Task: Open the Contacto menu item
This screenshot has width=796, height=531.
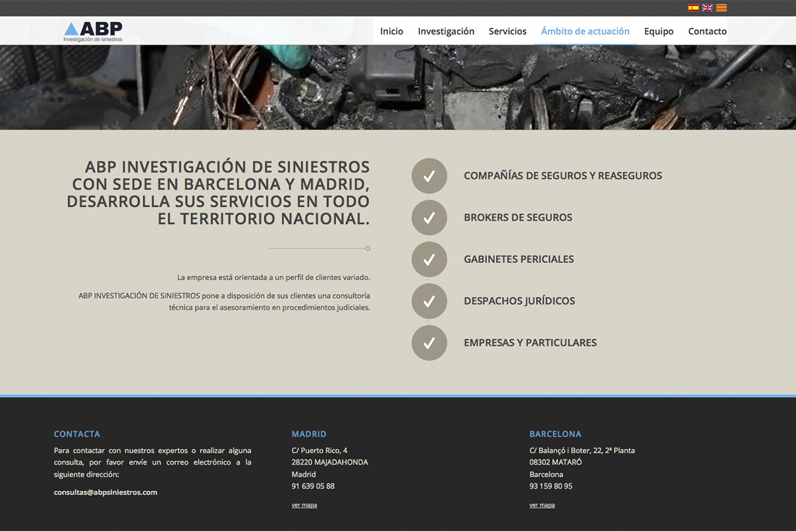Action: click(x=707, y=31)
